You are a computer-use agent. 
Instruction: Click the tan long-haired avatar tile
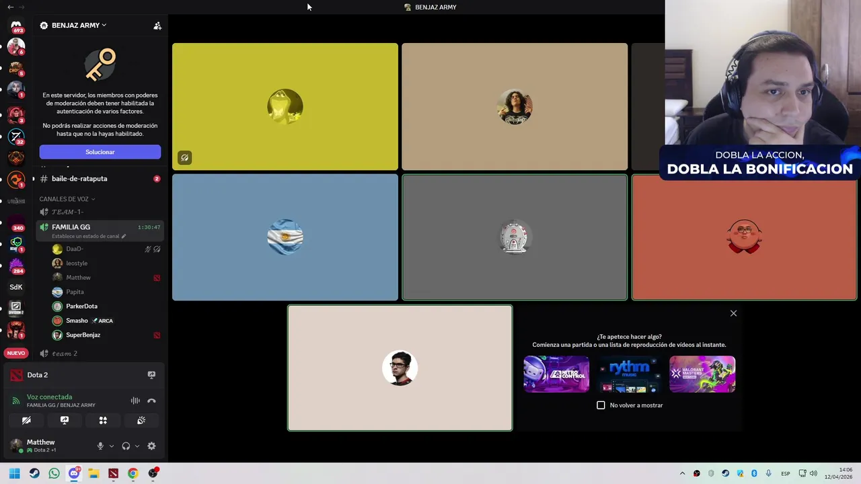pyautogui.click(x=515, y=107)
